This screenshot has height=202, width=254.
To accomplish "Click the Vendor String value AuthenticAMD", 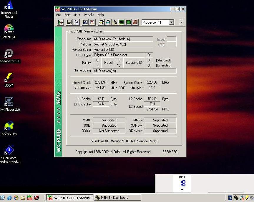I will tap(123, 50).
